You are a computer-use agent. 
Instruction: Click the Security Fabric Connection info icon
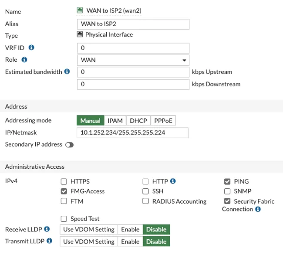pos(258,209)
